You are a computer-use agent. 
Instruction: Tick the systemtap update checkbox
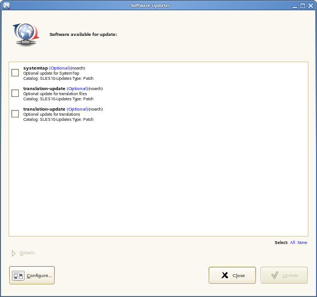[x=15, y=73]
